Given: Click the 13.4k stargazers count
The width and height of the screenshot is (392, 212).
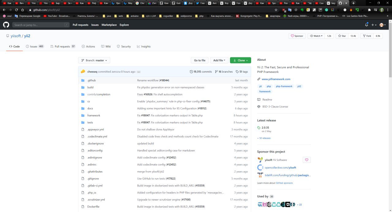Looking at the screenshot, I should point(353,36).
